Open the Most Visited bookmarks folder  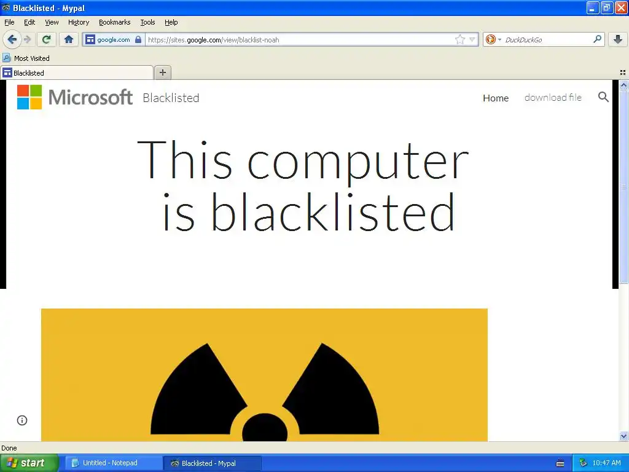click(26, 58)
